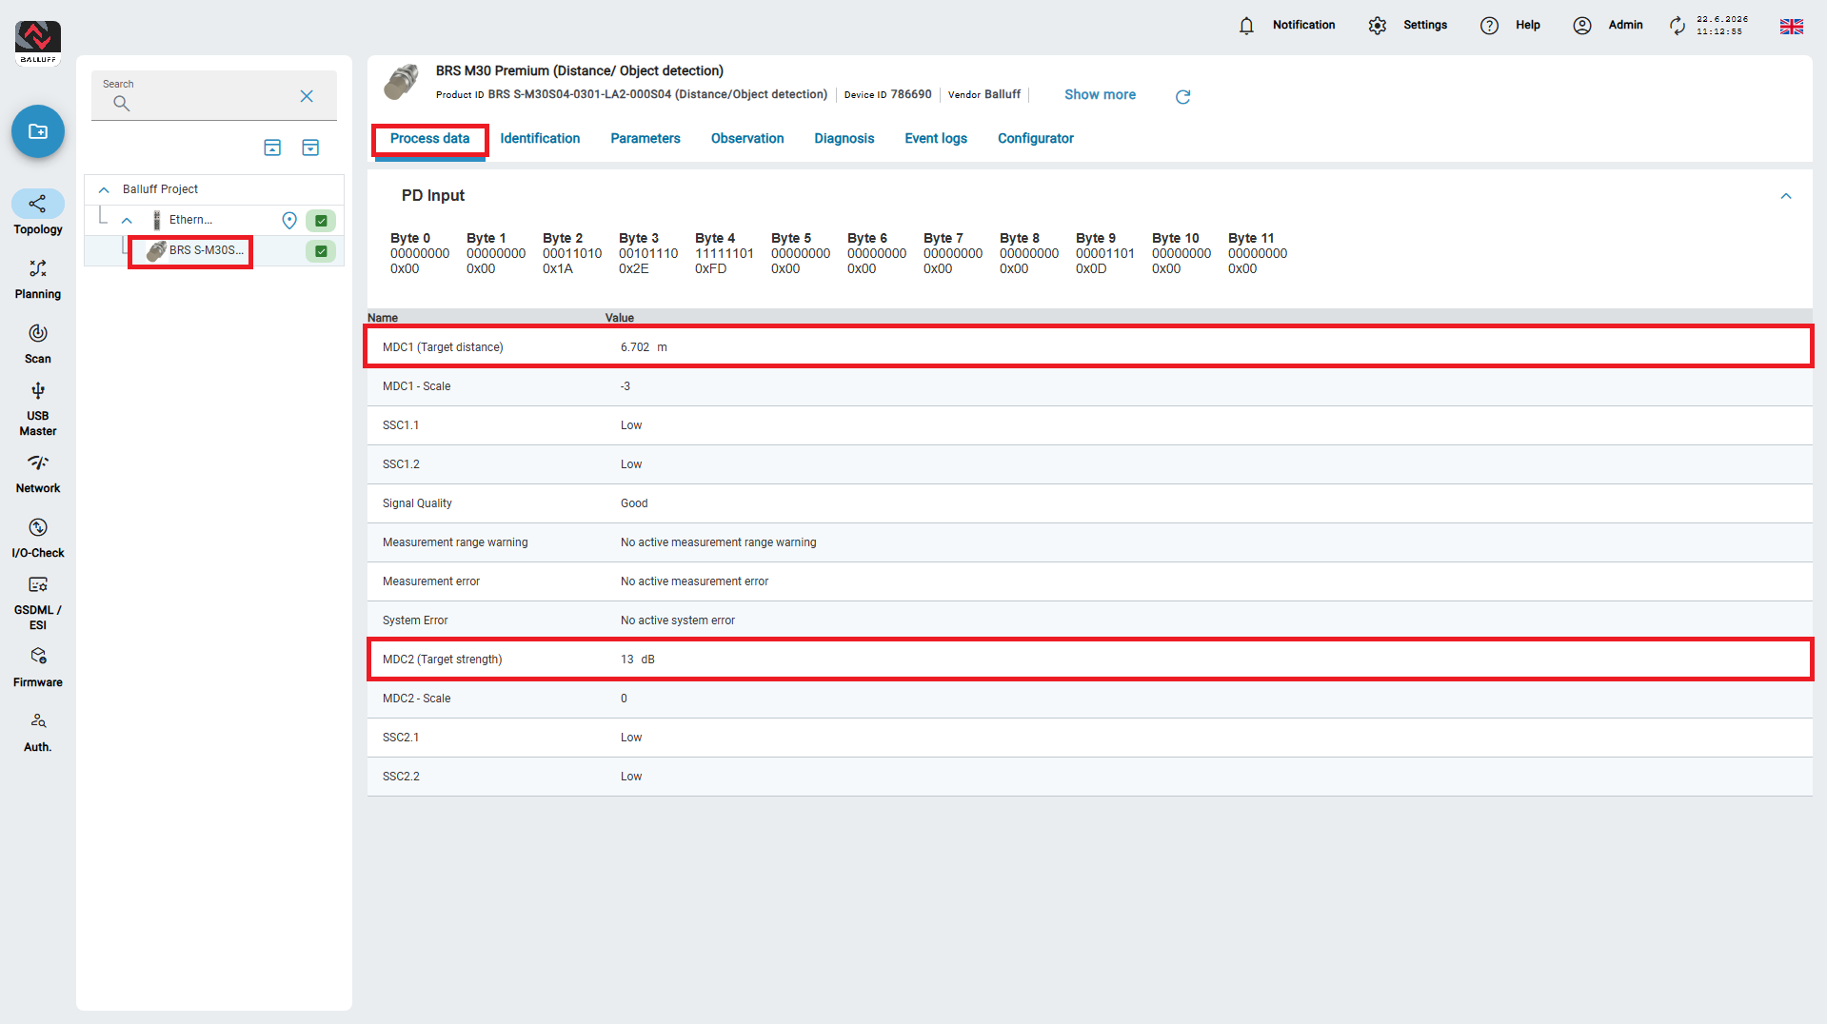Screen dimensions: 1827x1024
Task: Open the UK flag language selector
Action: point(1791,26)
